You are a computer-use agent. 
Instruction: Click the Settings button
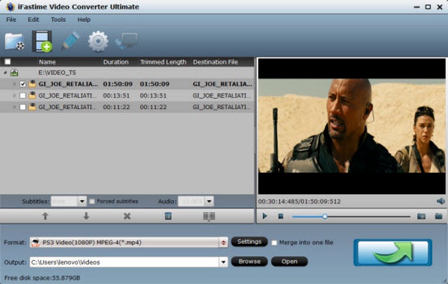[x=249, y=242]
